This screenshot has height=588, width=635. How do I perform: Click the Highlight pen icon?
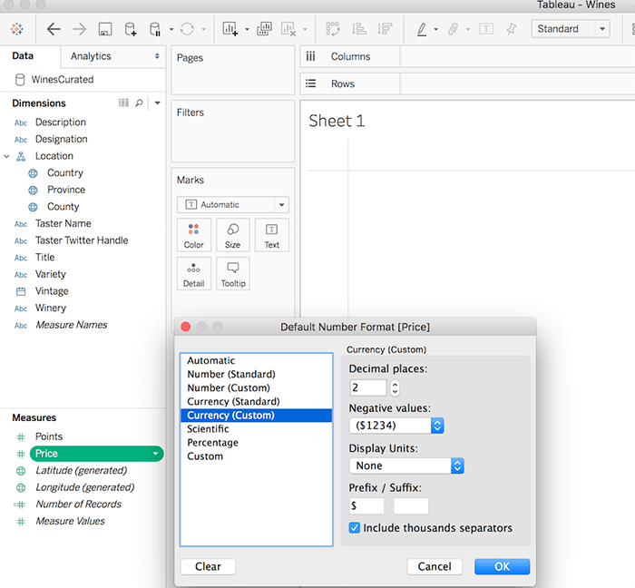[422, 29]
